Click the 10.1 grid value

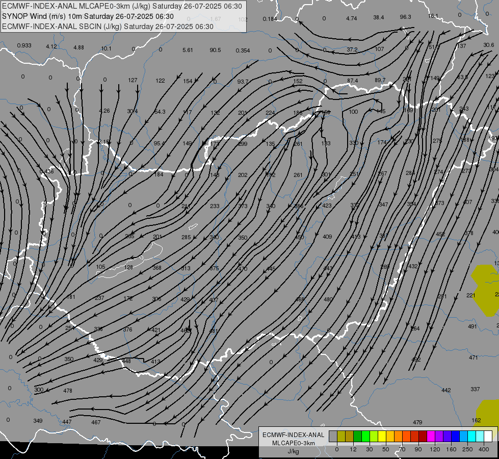coord(107,48)
